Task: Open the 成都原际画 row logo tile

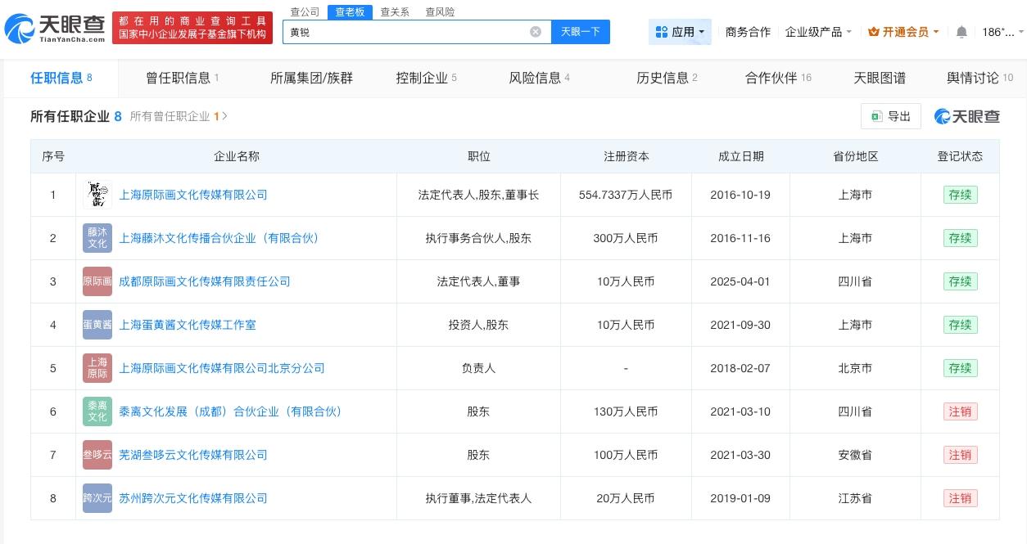Action: click(97, 281)
